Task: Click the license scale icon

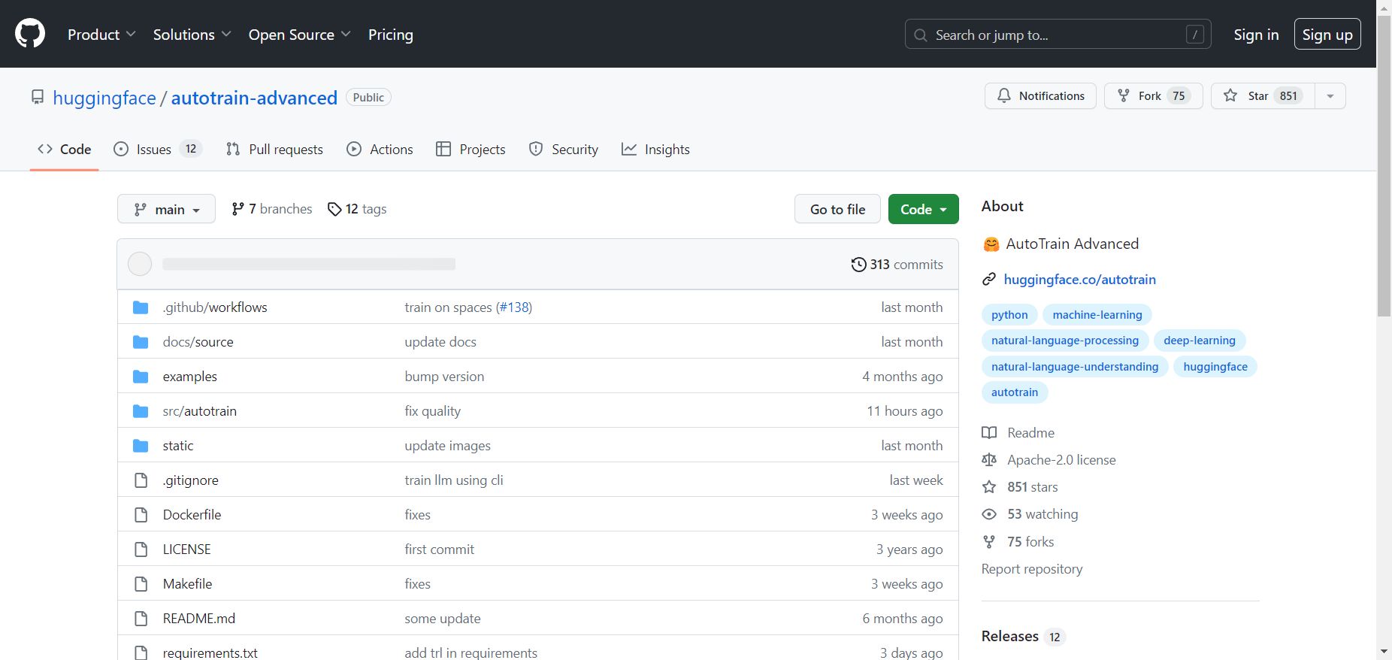Action: (989, 459)
